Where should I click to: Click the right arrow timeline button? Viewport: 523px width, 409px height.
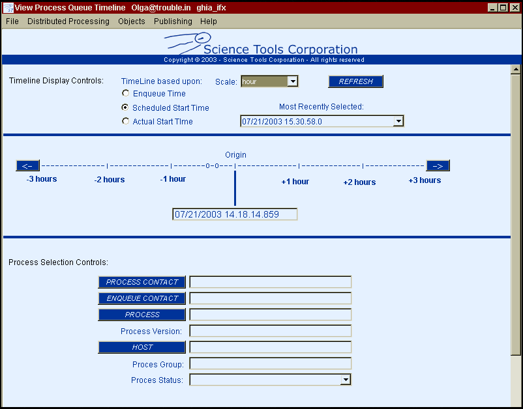438,165
